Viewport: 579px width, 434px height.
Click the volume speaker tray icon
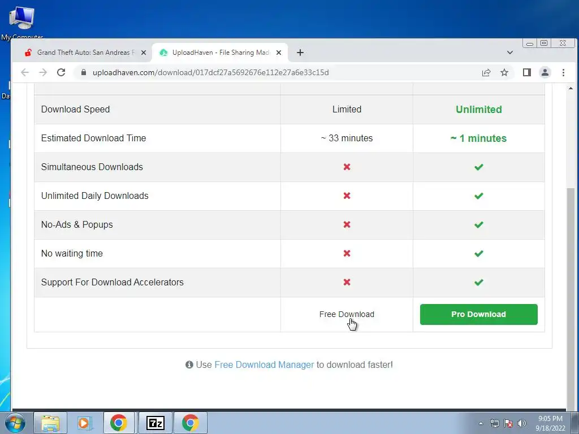(x=522, y=423)
